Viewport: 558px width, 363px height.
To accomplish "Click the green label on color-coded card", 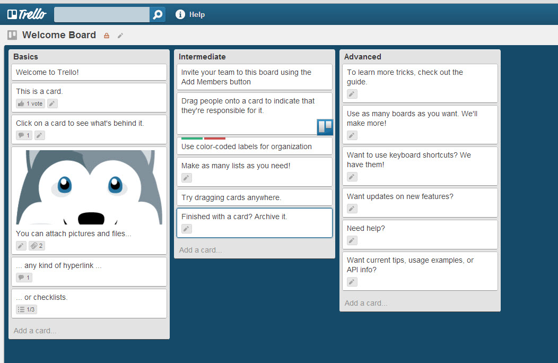I will coord(191,138).
